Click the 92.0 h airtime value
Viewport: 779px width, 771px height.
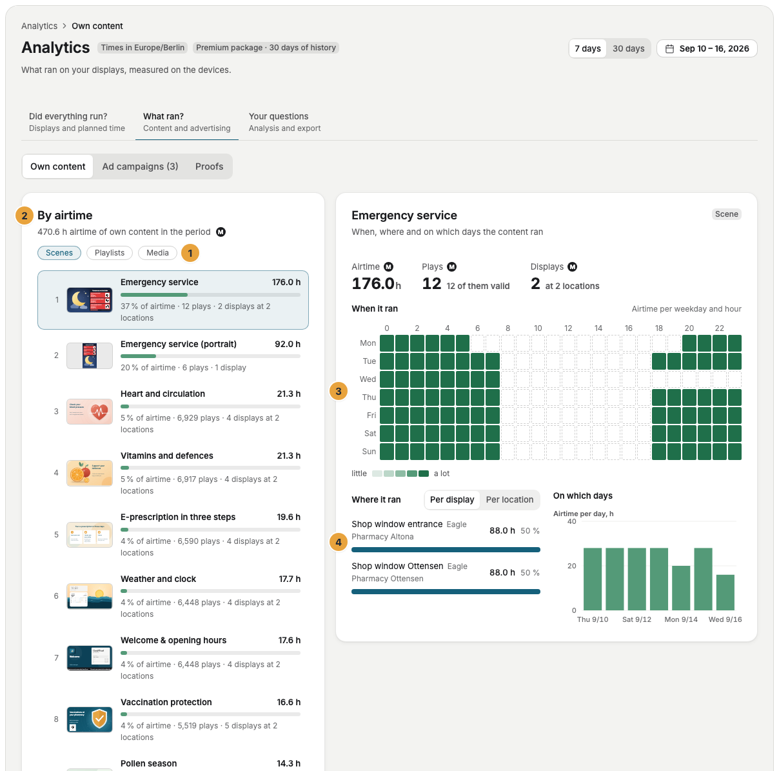tap(288, 345)
